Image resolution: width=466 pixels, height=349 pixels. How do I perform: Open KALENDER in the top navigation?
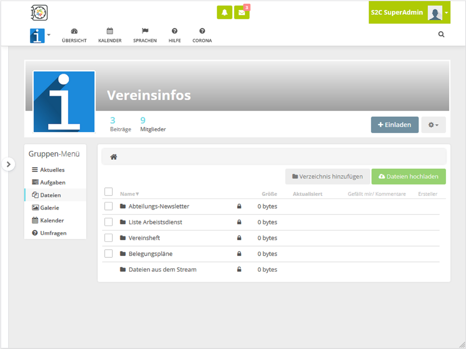point(110,35)
